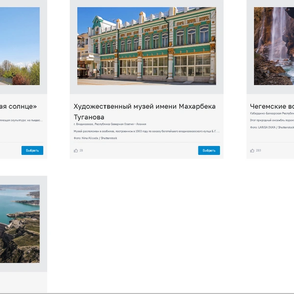The height and width of the screenshot is (294, 294).
Task: Open the «солнце» title on the sculpture card
Action: 18,106
